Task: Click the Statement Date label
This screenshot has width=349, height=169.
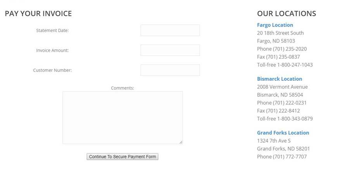Action: (x=52, y=31)
